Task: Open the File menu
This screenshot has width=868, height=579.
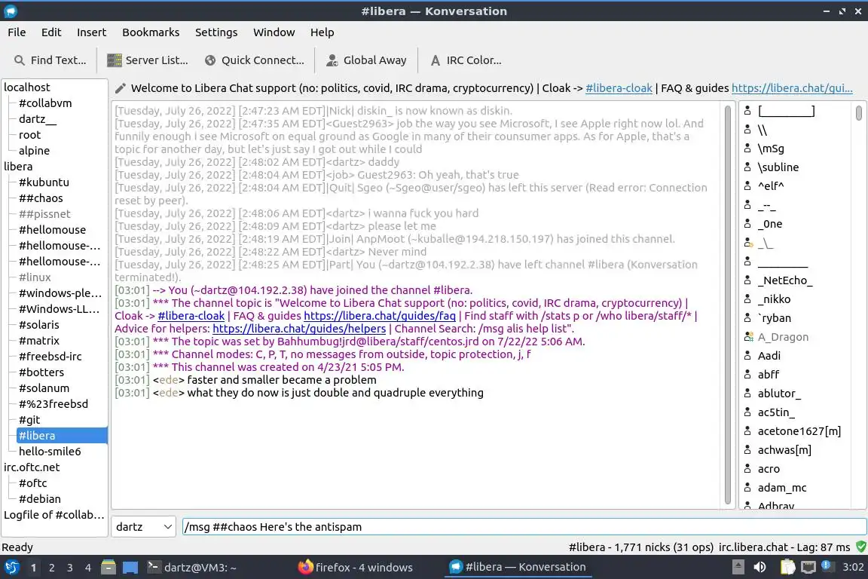Action: coord(17,32)
